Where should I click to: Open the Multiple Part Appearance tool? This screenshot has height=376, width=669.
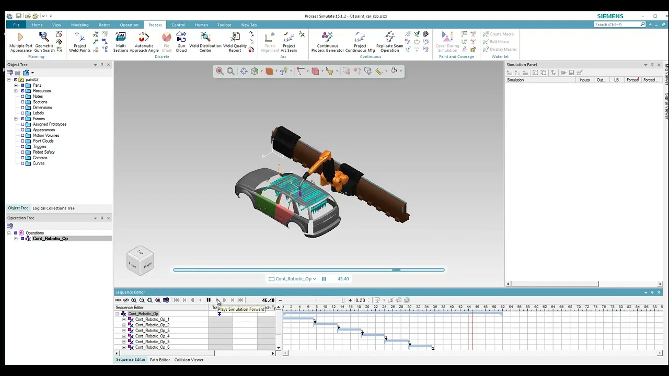click(x=21, y=42)
